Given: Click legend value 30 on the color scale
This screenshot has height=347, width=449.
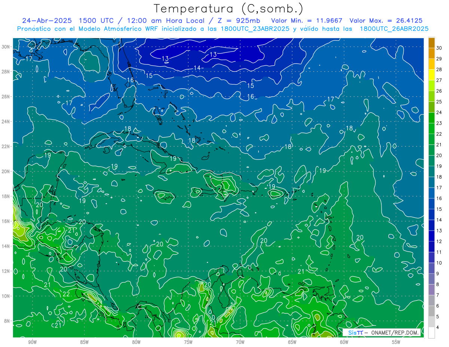Looking at the screenshot, I should tap(439, 48).
